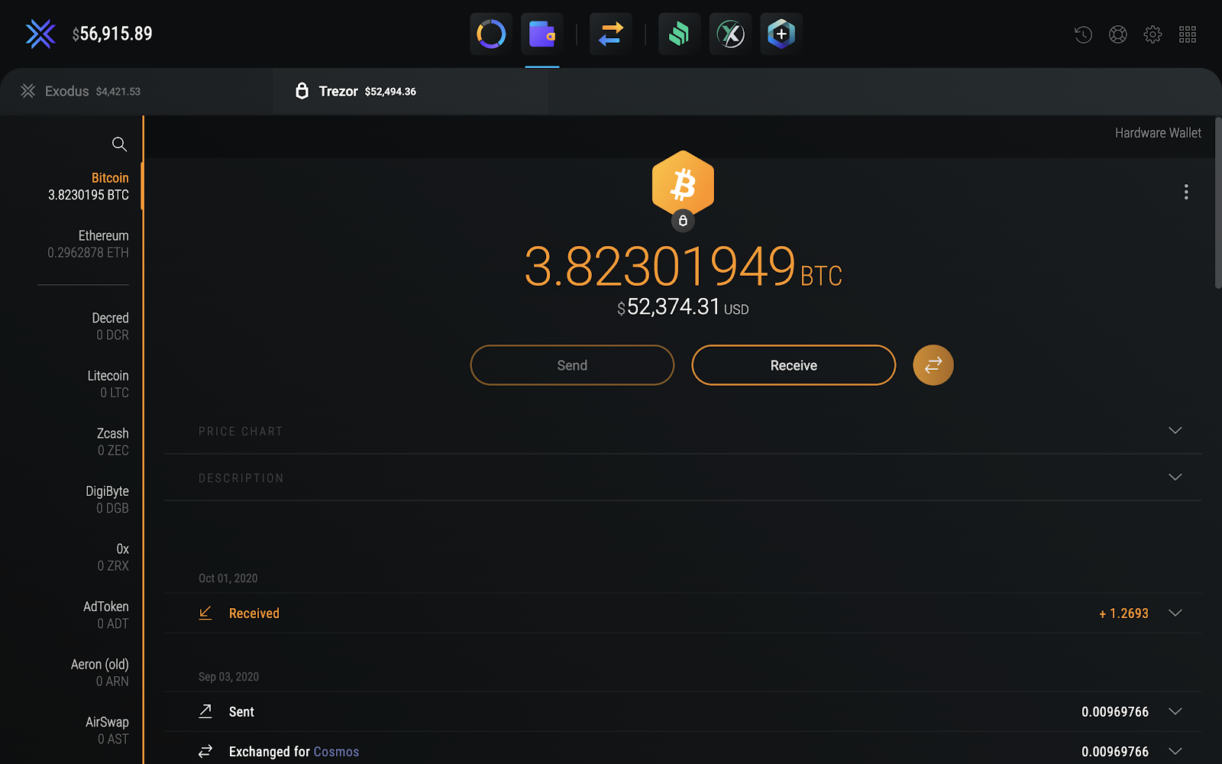Click the Sep 03, 2020 date header
This screenshot has width=1222, height=764.
click(228, 677)
